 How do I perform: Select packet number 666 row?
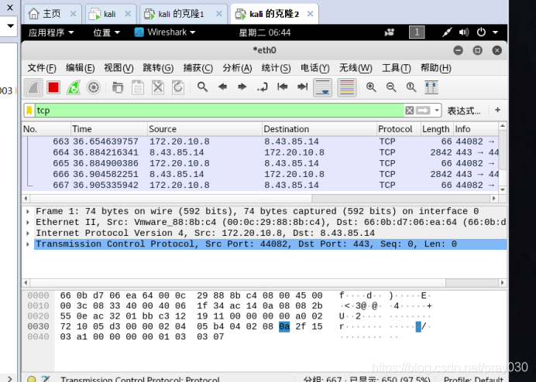(x=260, y=174)
